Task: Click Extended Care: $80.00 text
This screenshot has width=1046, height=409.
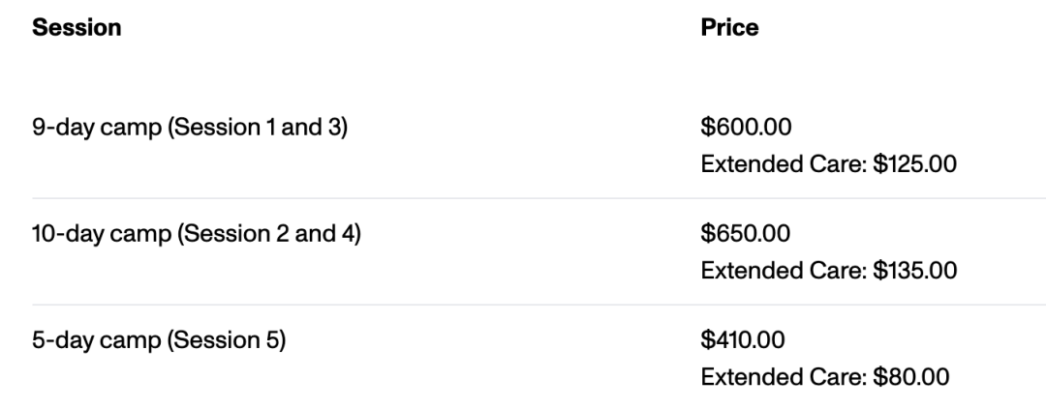Action: pyautogui.click(x=824, y=377)
